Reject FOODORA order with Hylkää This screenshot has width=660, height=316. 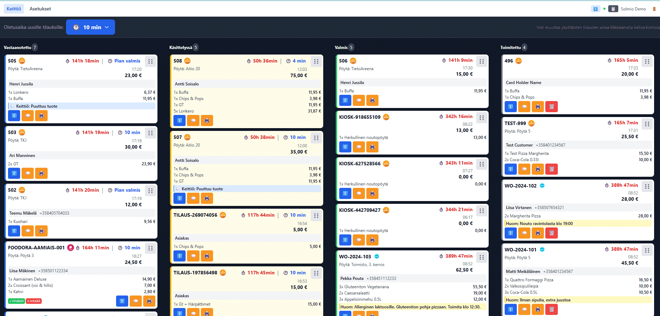click(34, 301)
